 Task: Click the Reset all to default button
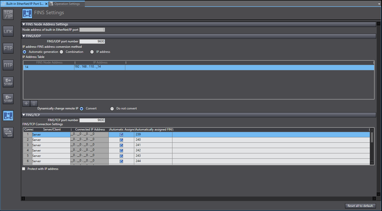pyautogui.click(x=360, y=206)
